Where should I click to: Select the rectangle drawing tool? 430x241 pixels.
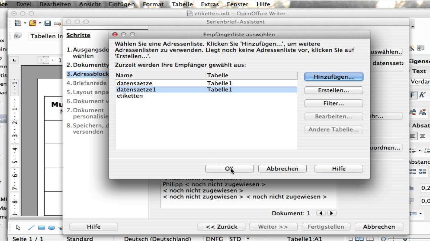pyautogui.click(x=41, y=228)
